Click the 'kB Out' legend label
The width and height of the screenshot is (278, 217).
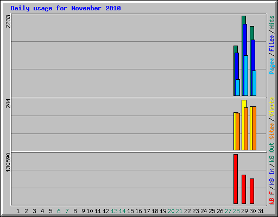tap(272, 152)
